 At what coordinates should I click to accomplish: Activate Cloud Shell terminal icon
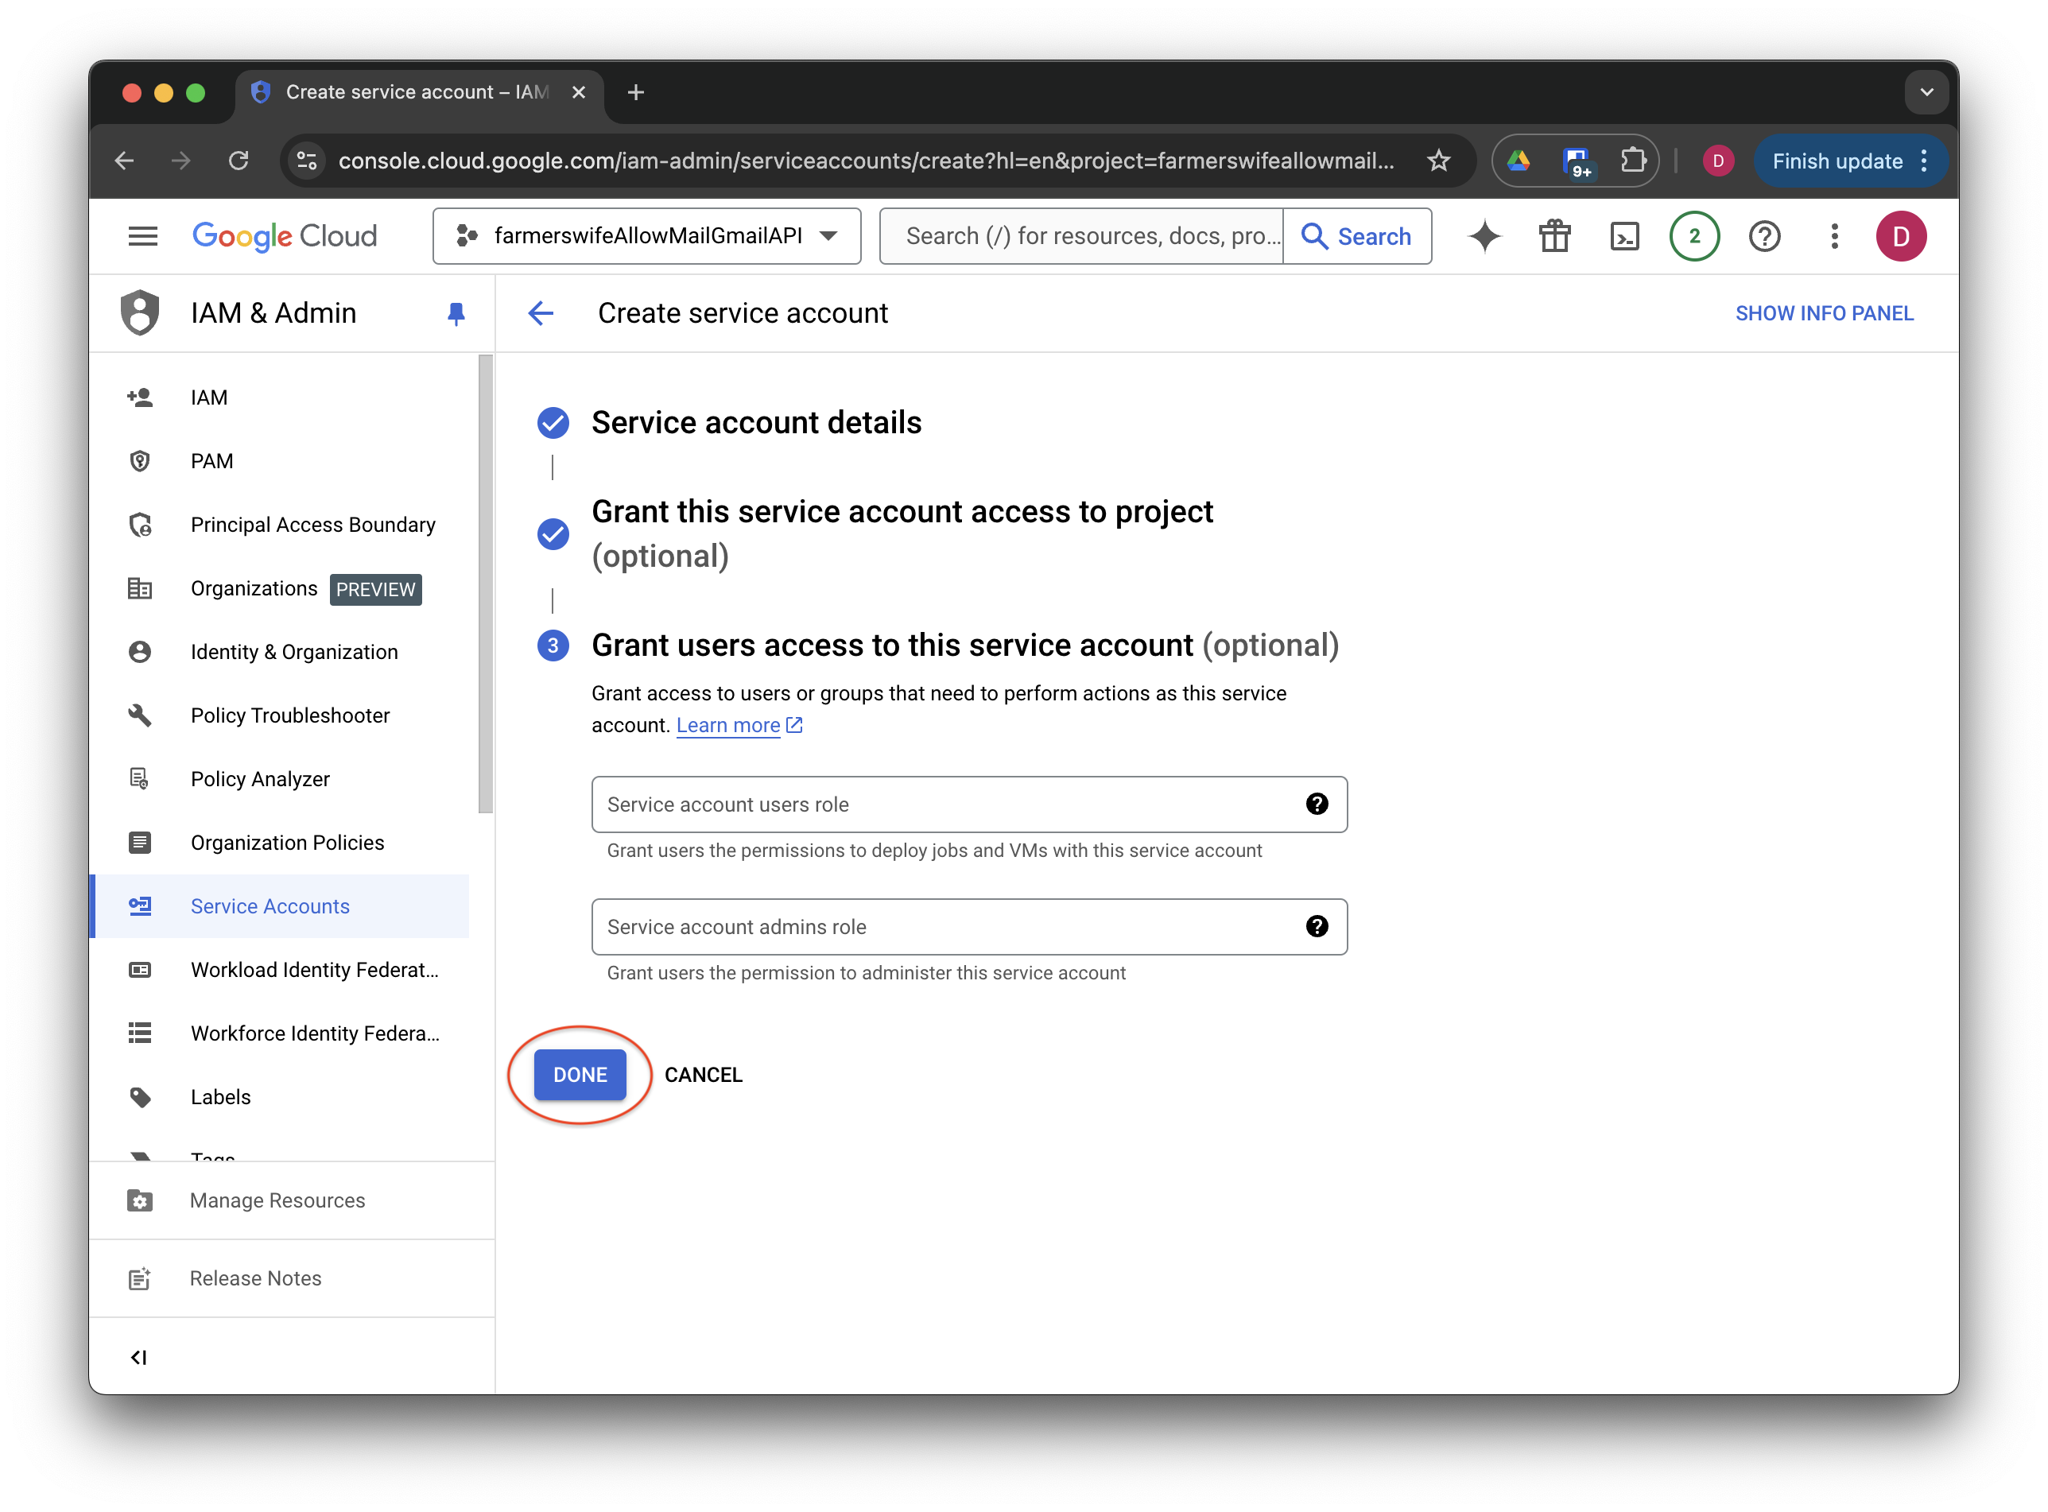pyautogui.click(x=1624, y=236)
